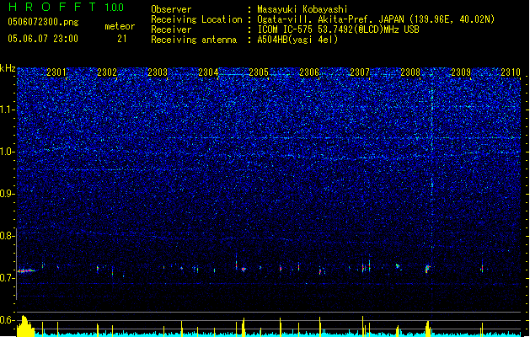Screen dimensions: 530x337
Task: Click the kHz axis unit label
Action: coord(8,68)
